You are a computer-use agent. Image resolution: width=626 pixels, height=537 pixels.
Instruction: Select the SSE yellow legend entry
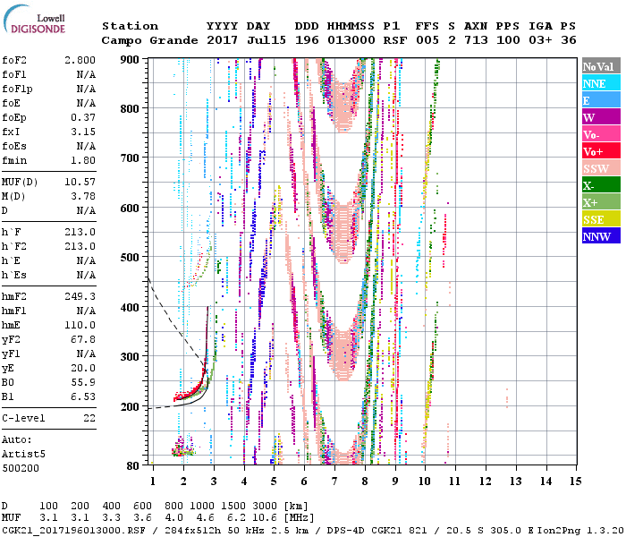tap(600, 219)
